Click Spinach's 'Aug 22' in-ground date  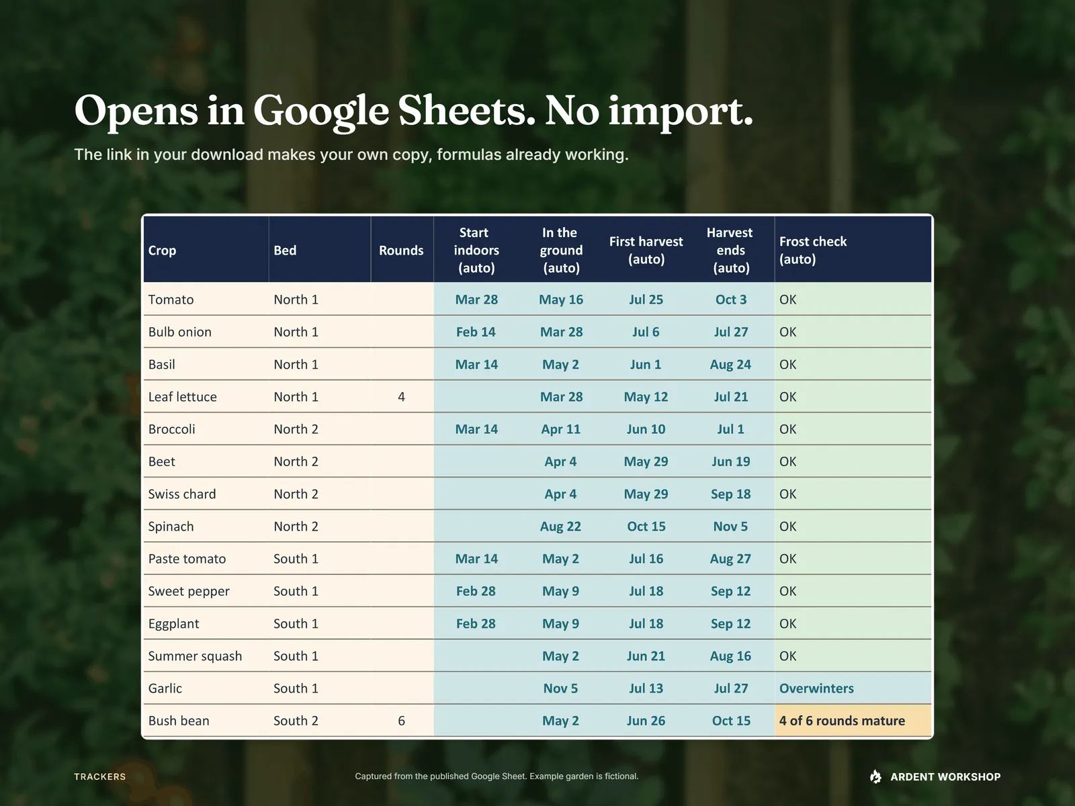pyautogui.click(x=560, y=527)
